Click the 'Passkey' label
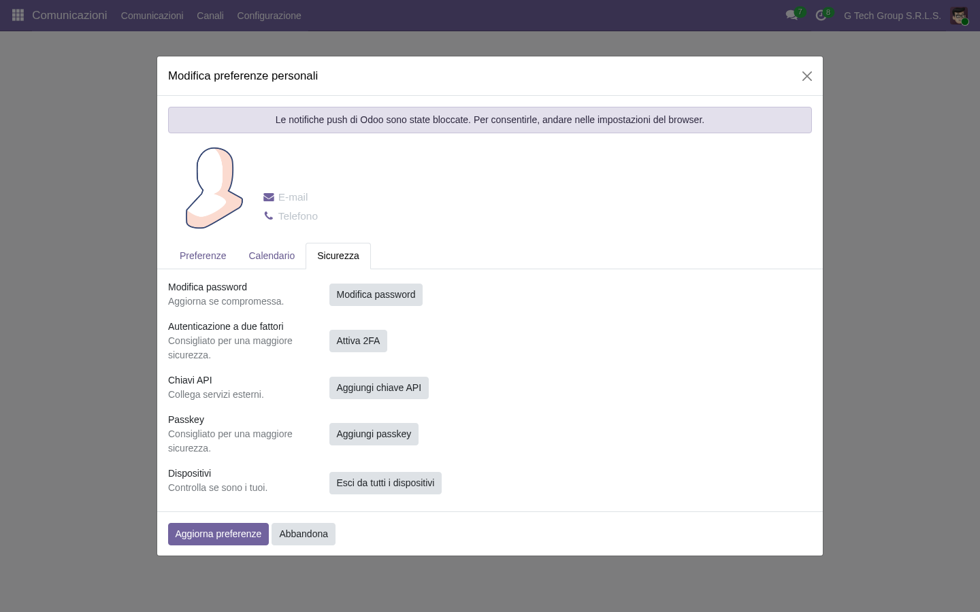This screenshot has height=612, width=980. 186,420
